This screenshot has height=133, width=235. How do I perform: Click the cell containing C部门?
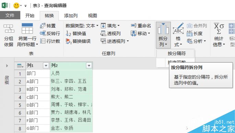[38, 97]
